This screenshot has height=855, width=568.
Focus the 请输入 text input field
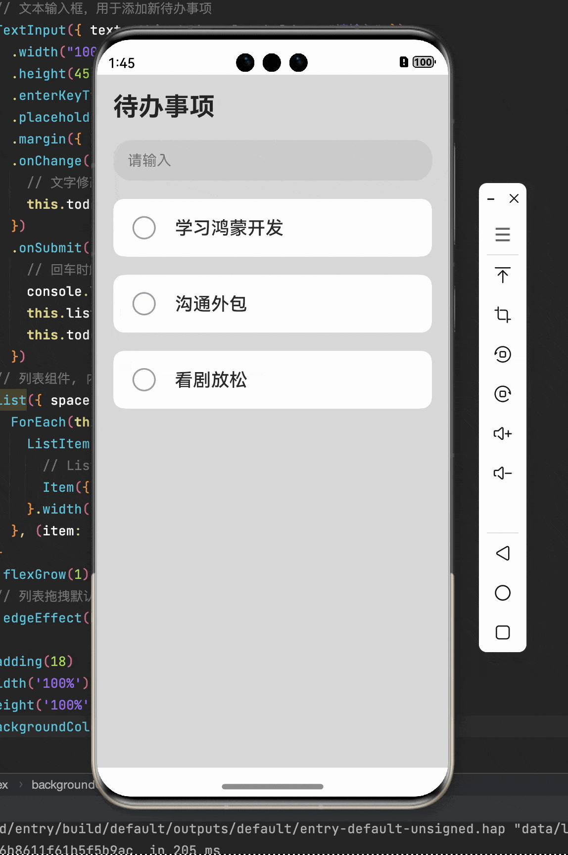[273, 160]
